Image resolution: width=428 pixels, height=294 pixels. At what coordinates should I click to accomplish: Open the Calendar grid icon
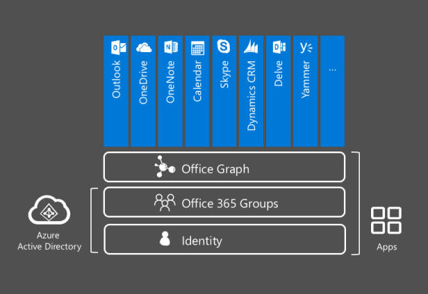click(197, 48)
